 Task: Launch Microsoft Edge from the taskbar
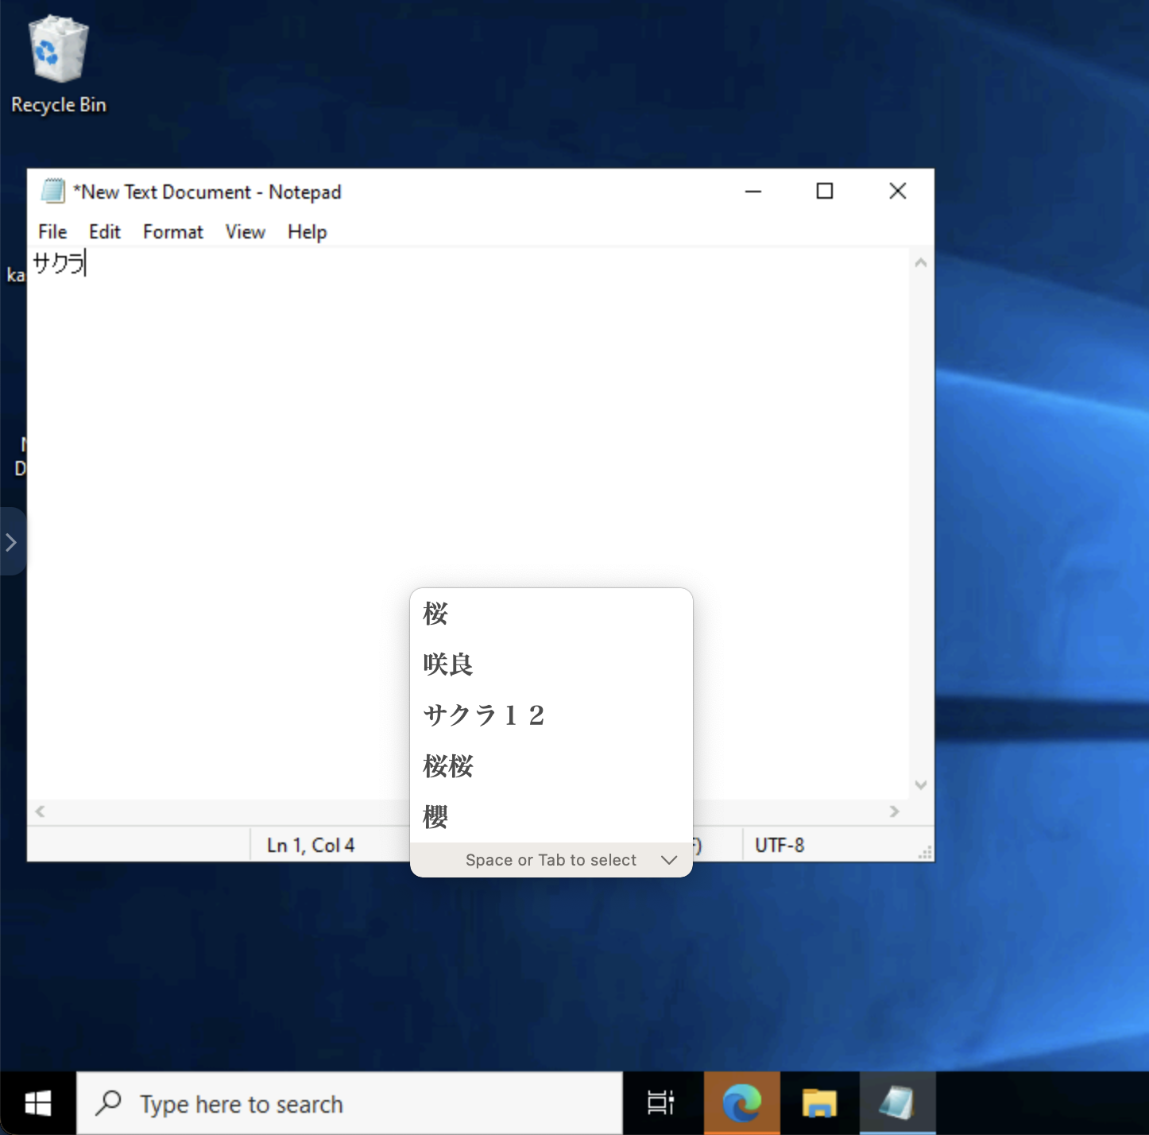(x=741, y=1103)
